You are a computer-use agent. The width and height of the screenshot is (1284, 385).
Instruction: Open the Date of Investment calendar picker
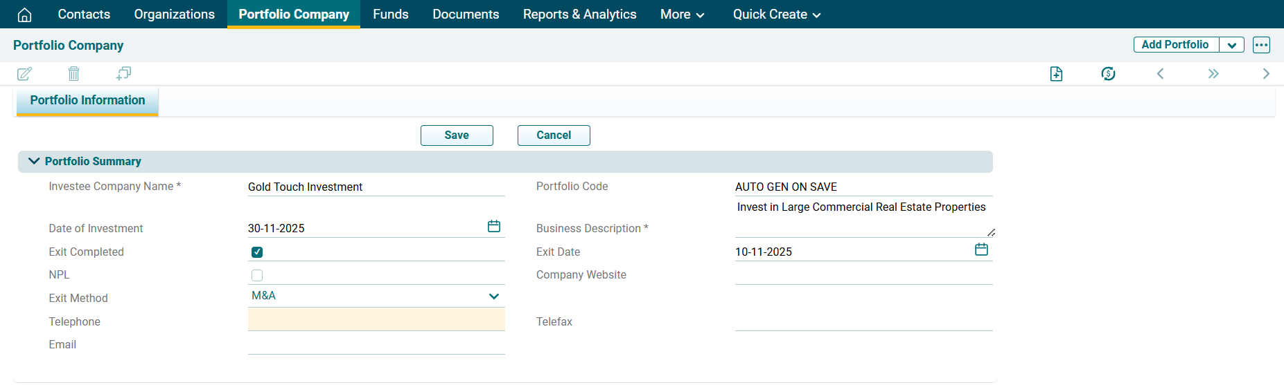[x=493, y=227]
